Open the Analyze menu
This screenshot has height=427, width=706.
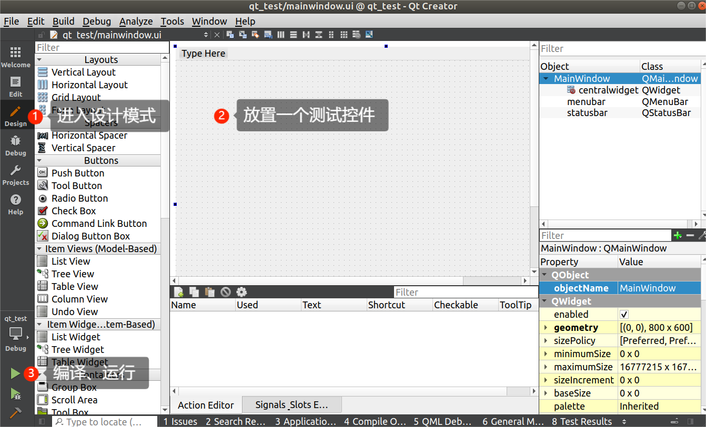pyautogui.click(x=136, y=22)
